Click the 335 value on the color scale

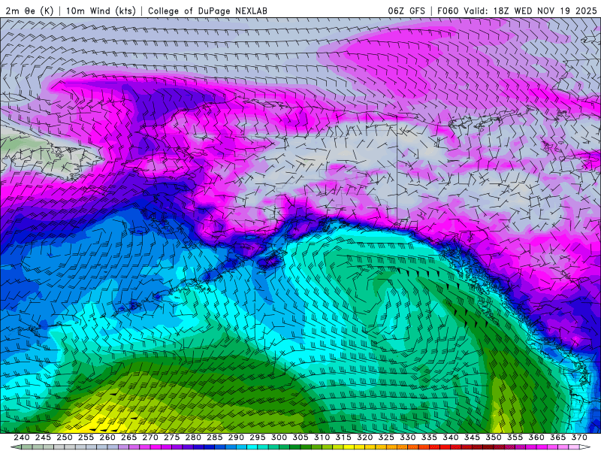click(429, 437)
